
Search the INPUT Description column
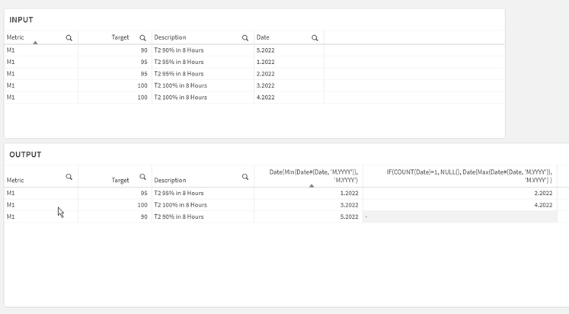pyautogui.click(x=245, y=37)
